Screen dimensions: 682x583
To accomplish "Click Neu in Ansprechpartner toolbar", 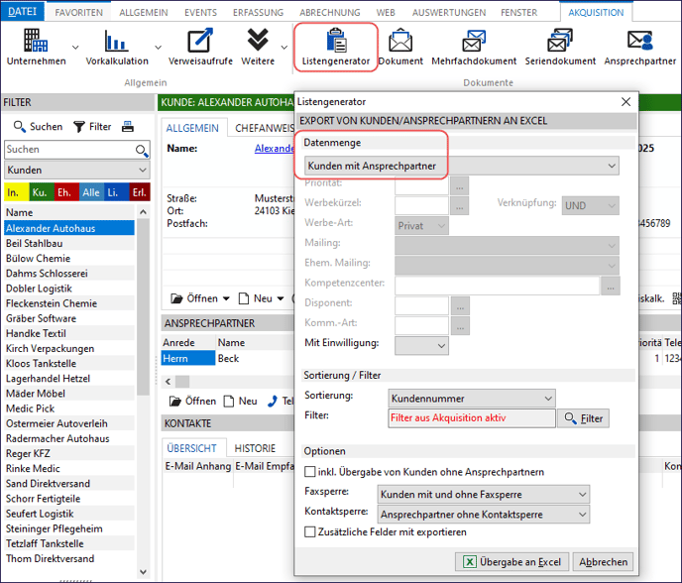I will (241, 402).
